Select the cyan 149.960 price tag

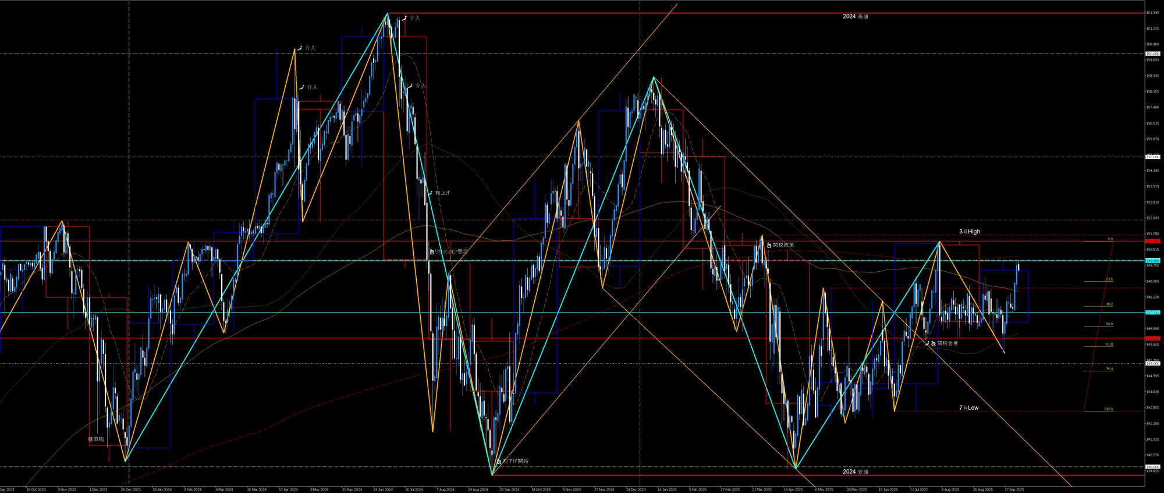[x=1152, y=260]
